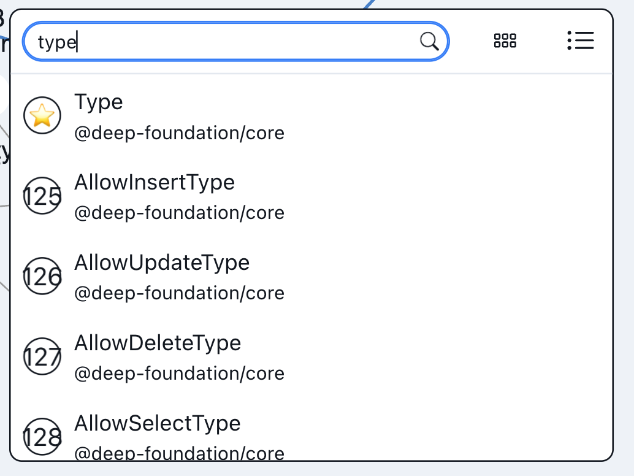The width and height of the screenshot is (634, 476).
Task: Switch to grid view layout
Action: [x=505, y=40]
